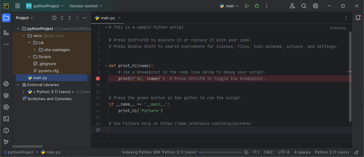The height and width of the screenshot is (157, 364).
Task: Open the main run configuration dropdown
Action: (229, 6)
